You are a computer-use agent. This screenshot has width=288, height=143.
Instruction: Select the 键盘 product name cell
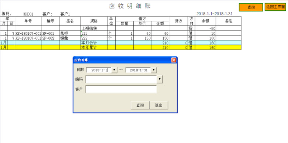click(70, 38)
